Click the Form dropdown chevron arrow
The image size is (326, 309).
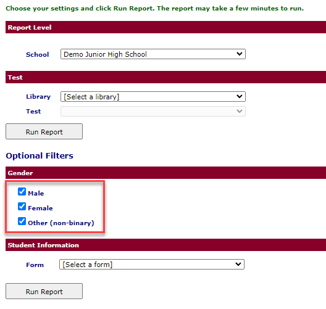[238, 264]
